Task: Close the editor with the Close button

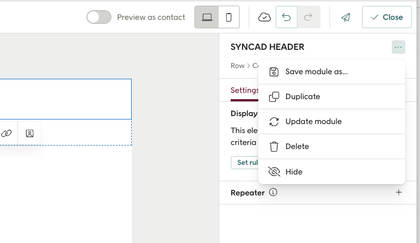Action: click(x=387, y=17)
